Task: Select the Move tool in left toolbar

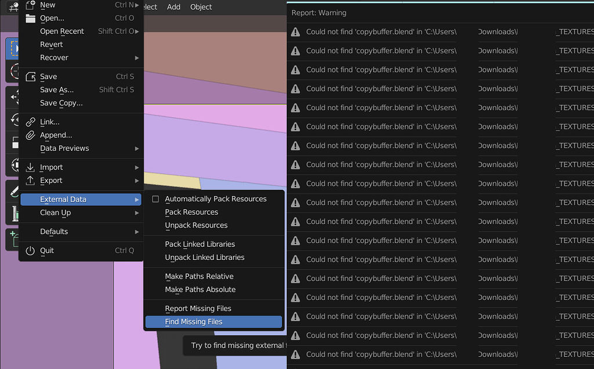Action: pyautogui.click(x=13, y=97)
